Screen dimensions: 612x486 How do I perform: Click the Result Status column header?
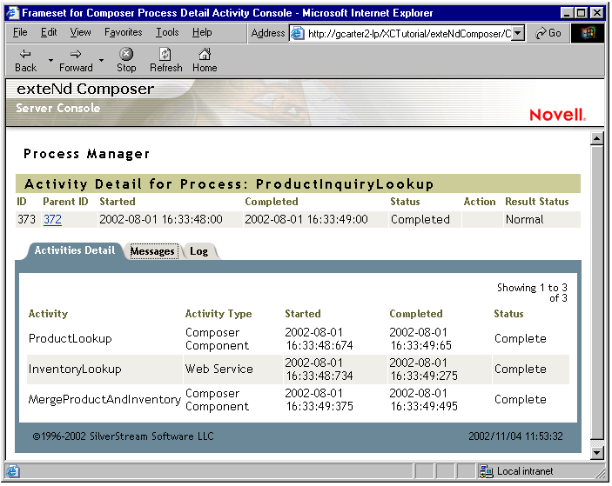(537, 202)
